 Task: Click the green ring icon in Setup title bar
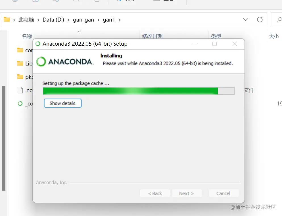(x=38, y=44)
